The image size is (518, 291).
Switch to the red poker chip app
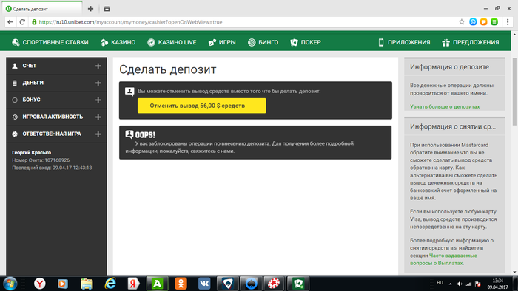pyautogui.click(x=273, y=284)
